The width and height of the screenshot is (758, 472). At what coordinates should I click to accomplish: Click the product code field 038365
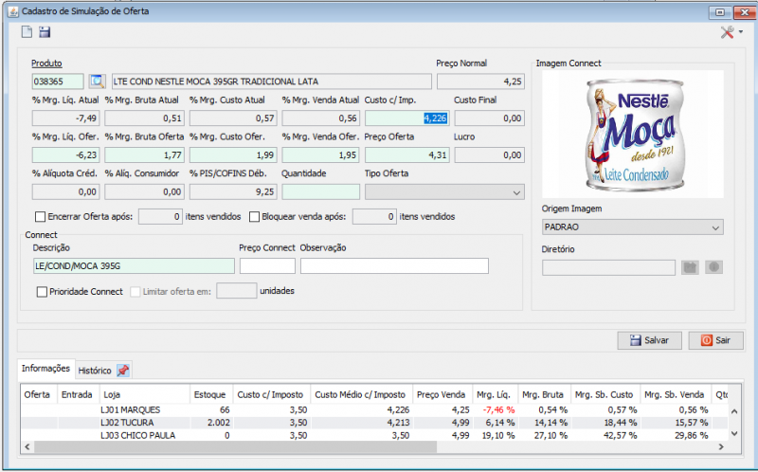pos(58,82)
